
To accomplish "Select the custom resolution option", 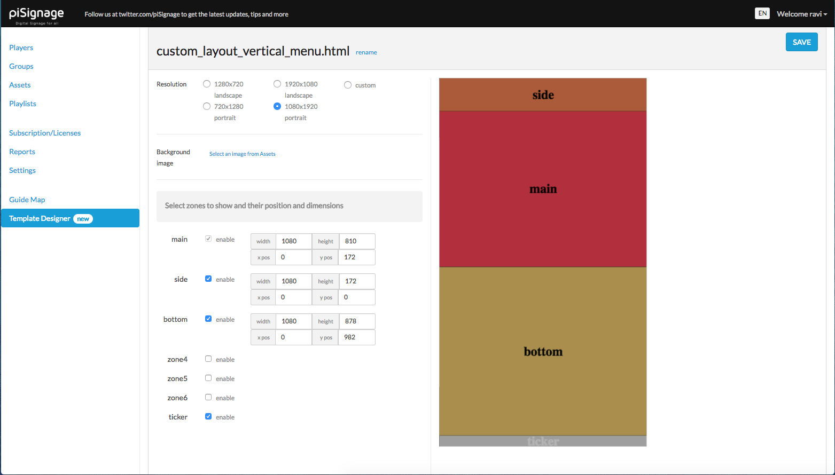I will pos(348,85).
